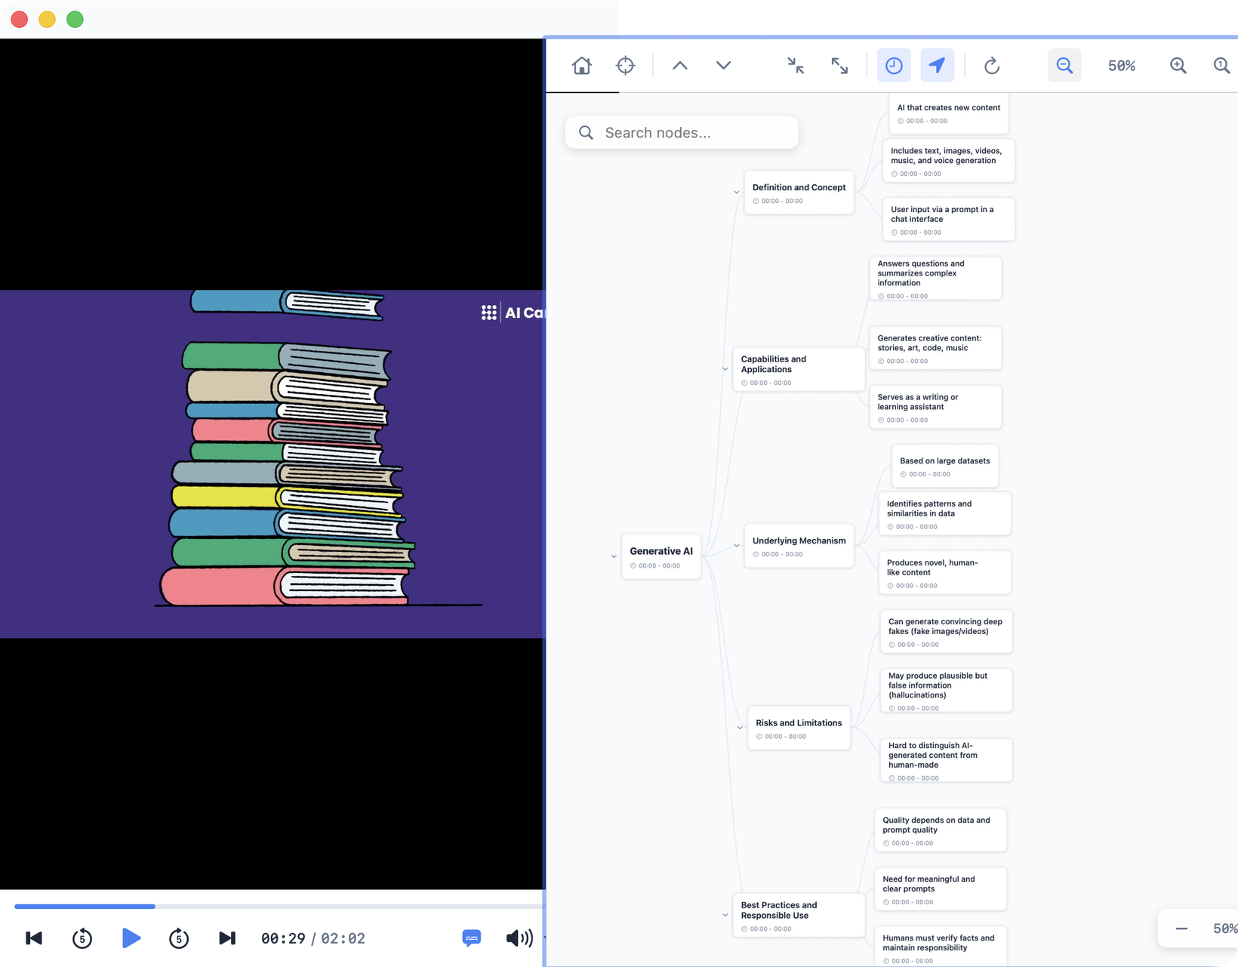This screenshot has height=967, width=1238.
Task: Click the 50% zoom level in toolbar
Action: pos(1122,66)
